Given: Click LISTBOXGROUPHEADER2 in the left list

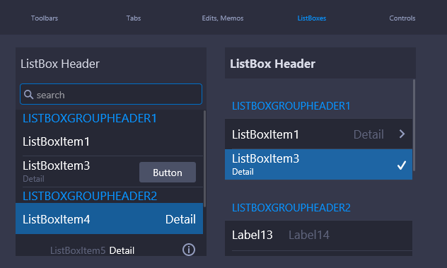Looking at the screenshot, I should [x=90, y=196].
